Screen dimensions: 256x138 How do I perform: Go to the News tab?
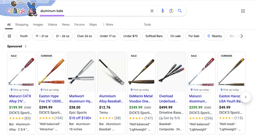66,25
